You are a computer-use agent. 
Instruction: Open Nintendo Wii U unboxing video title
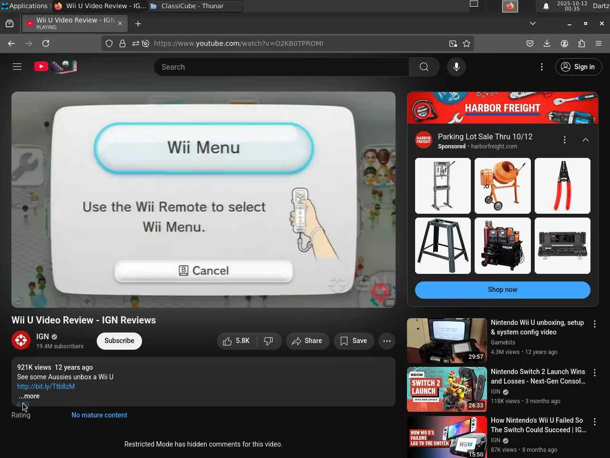(x=538, y=327)
